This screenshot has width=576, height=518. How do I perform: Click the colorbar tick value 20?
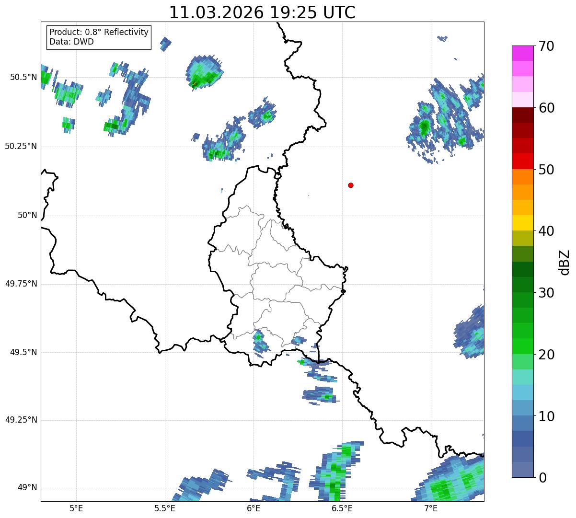[x=546, y=355]
